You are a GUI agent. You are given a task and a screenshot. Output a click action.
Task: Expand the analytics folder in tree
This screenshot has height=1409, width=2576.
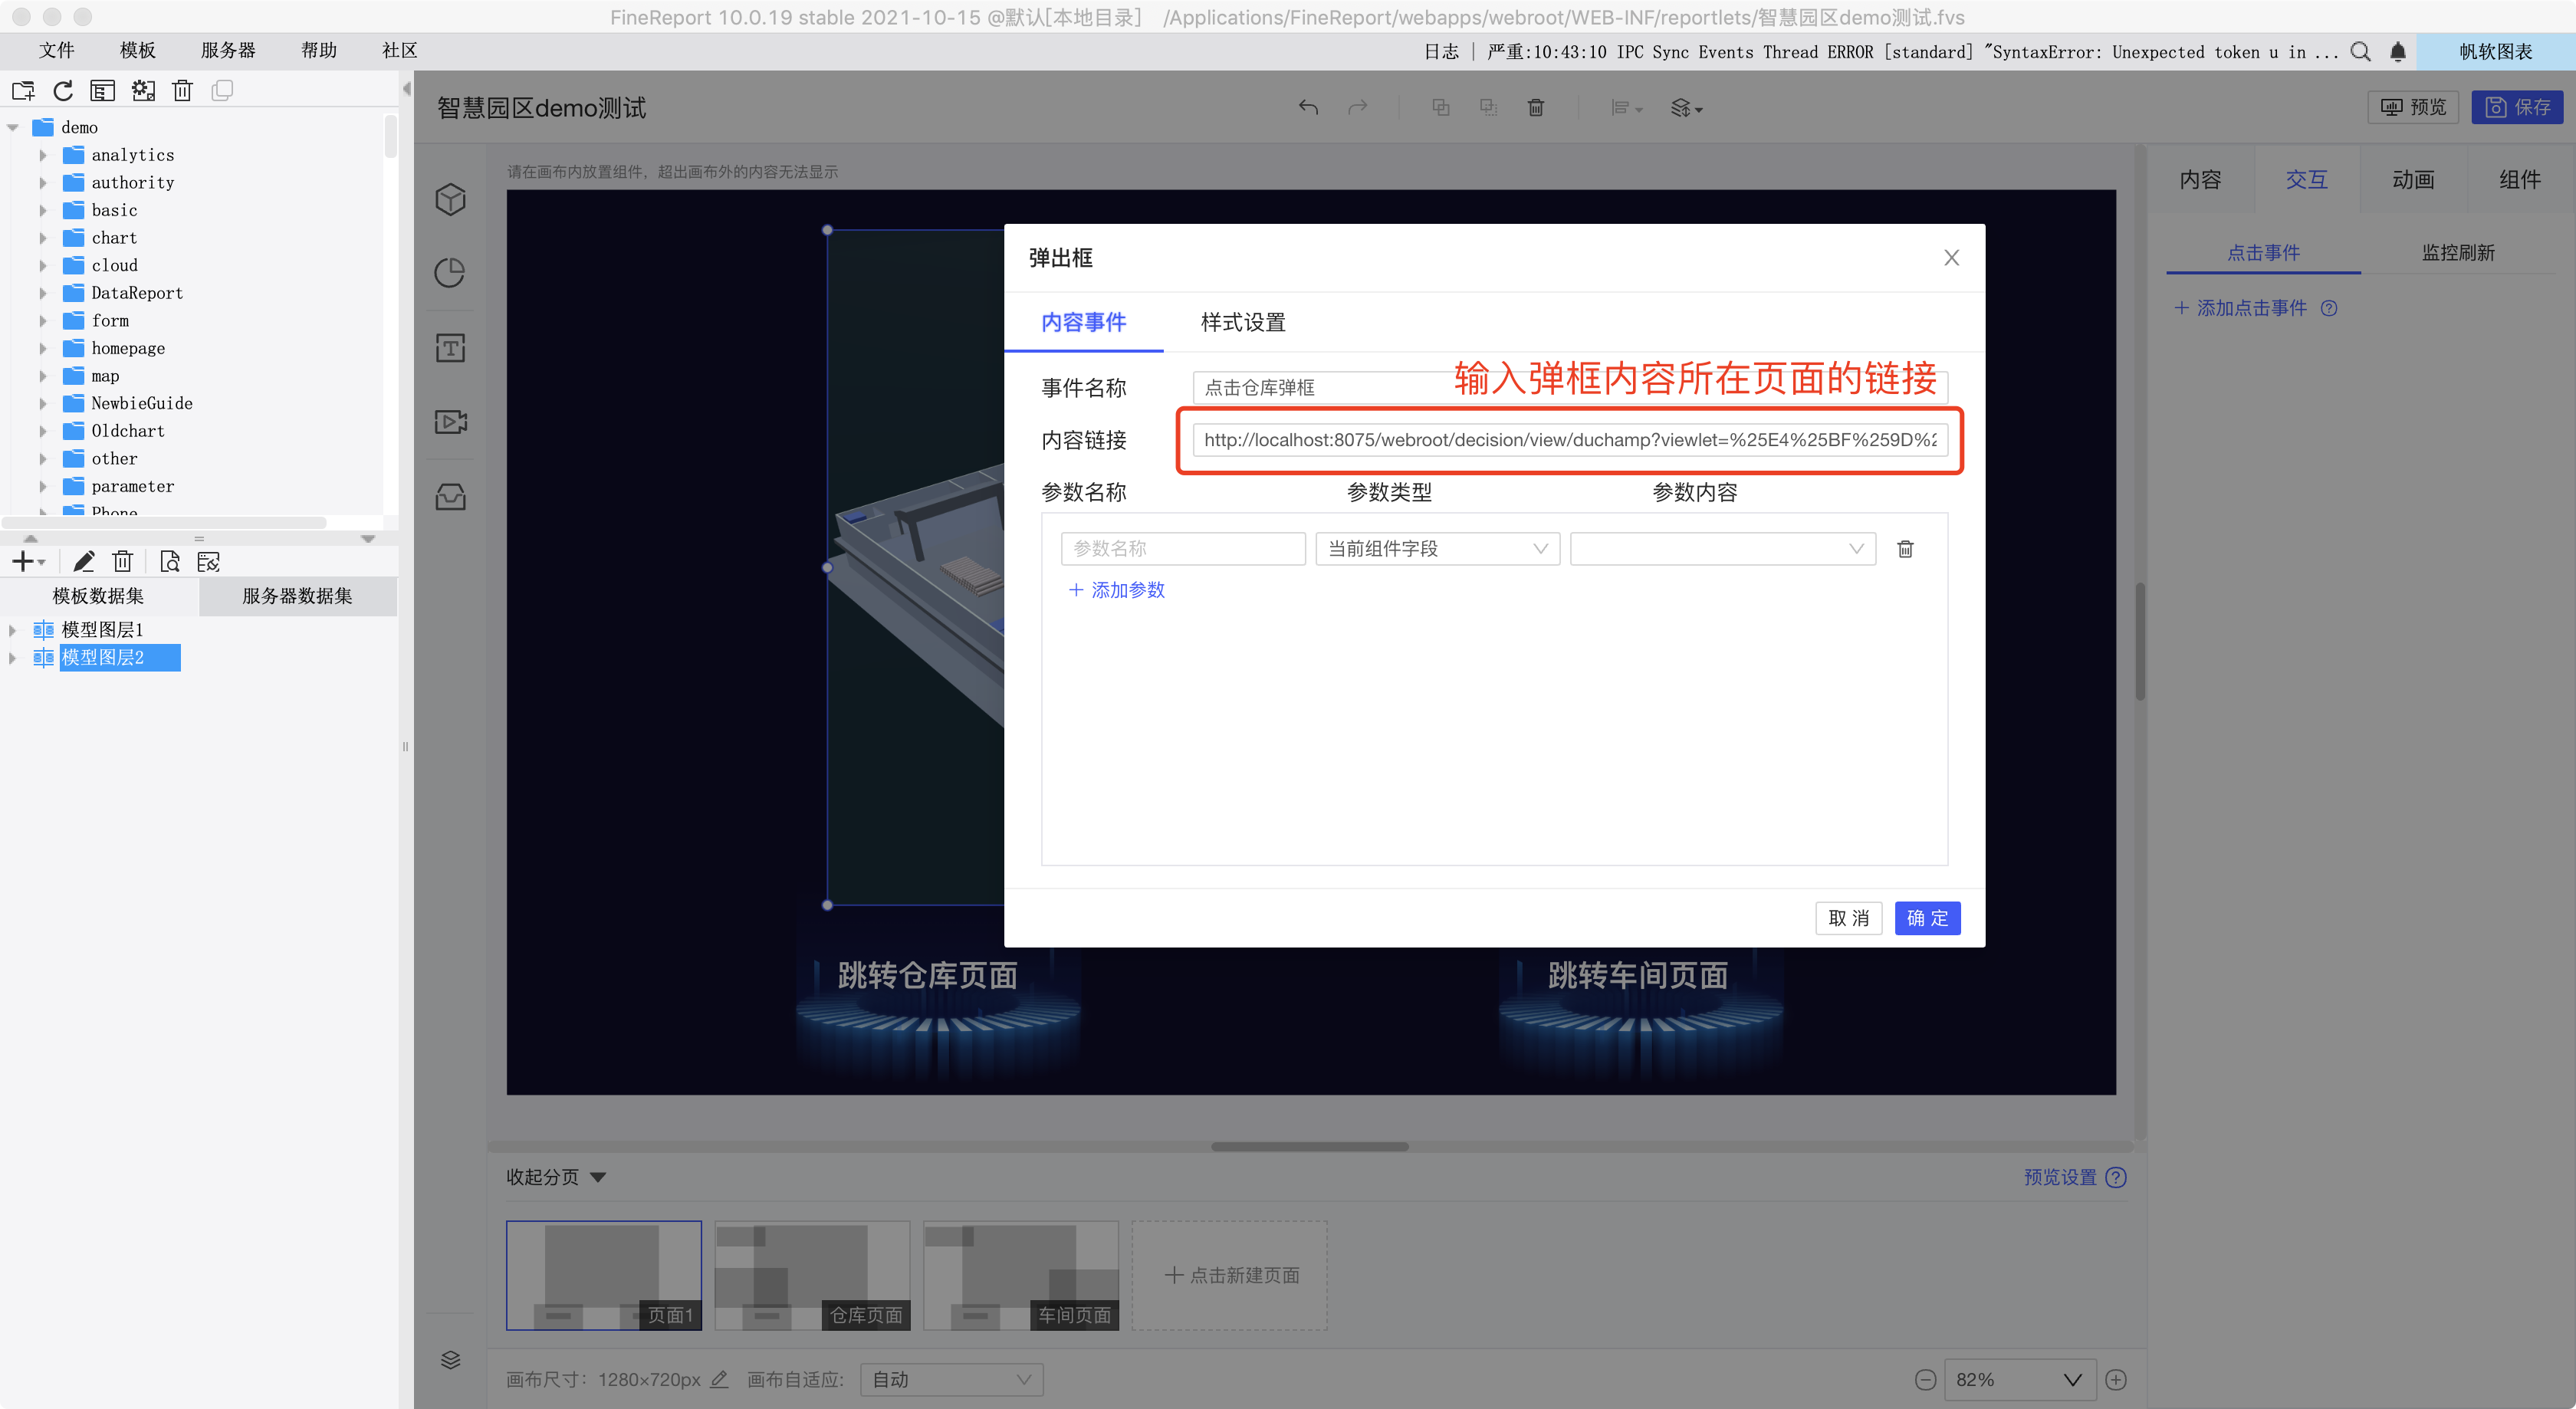pos(43,155)
